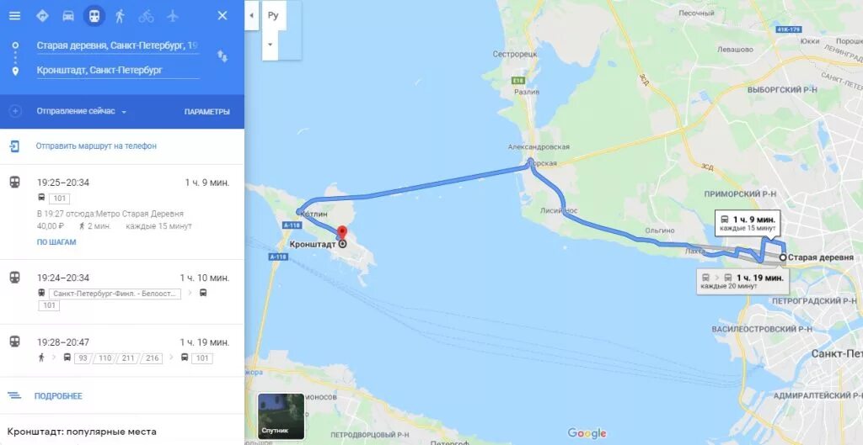The image size is (863, 445).
Task: Toggle Спутник satellite view thumbnail
Action: pyautogui.click(x=281, y=416)
